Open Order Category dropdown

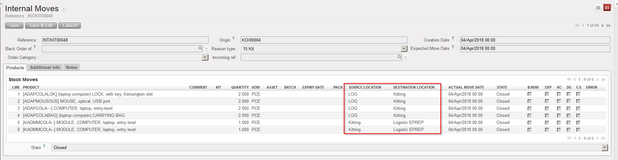pos(205,57)
